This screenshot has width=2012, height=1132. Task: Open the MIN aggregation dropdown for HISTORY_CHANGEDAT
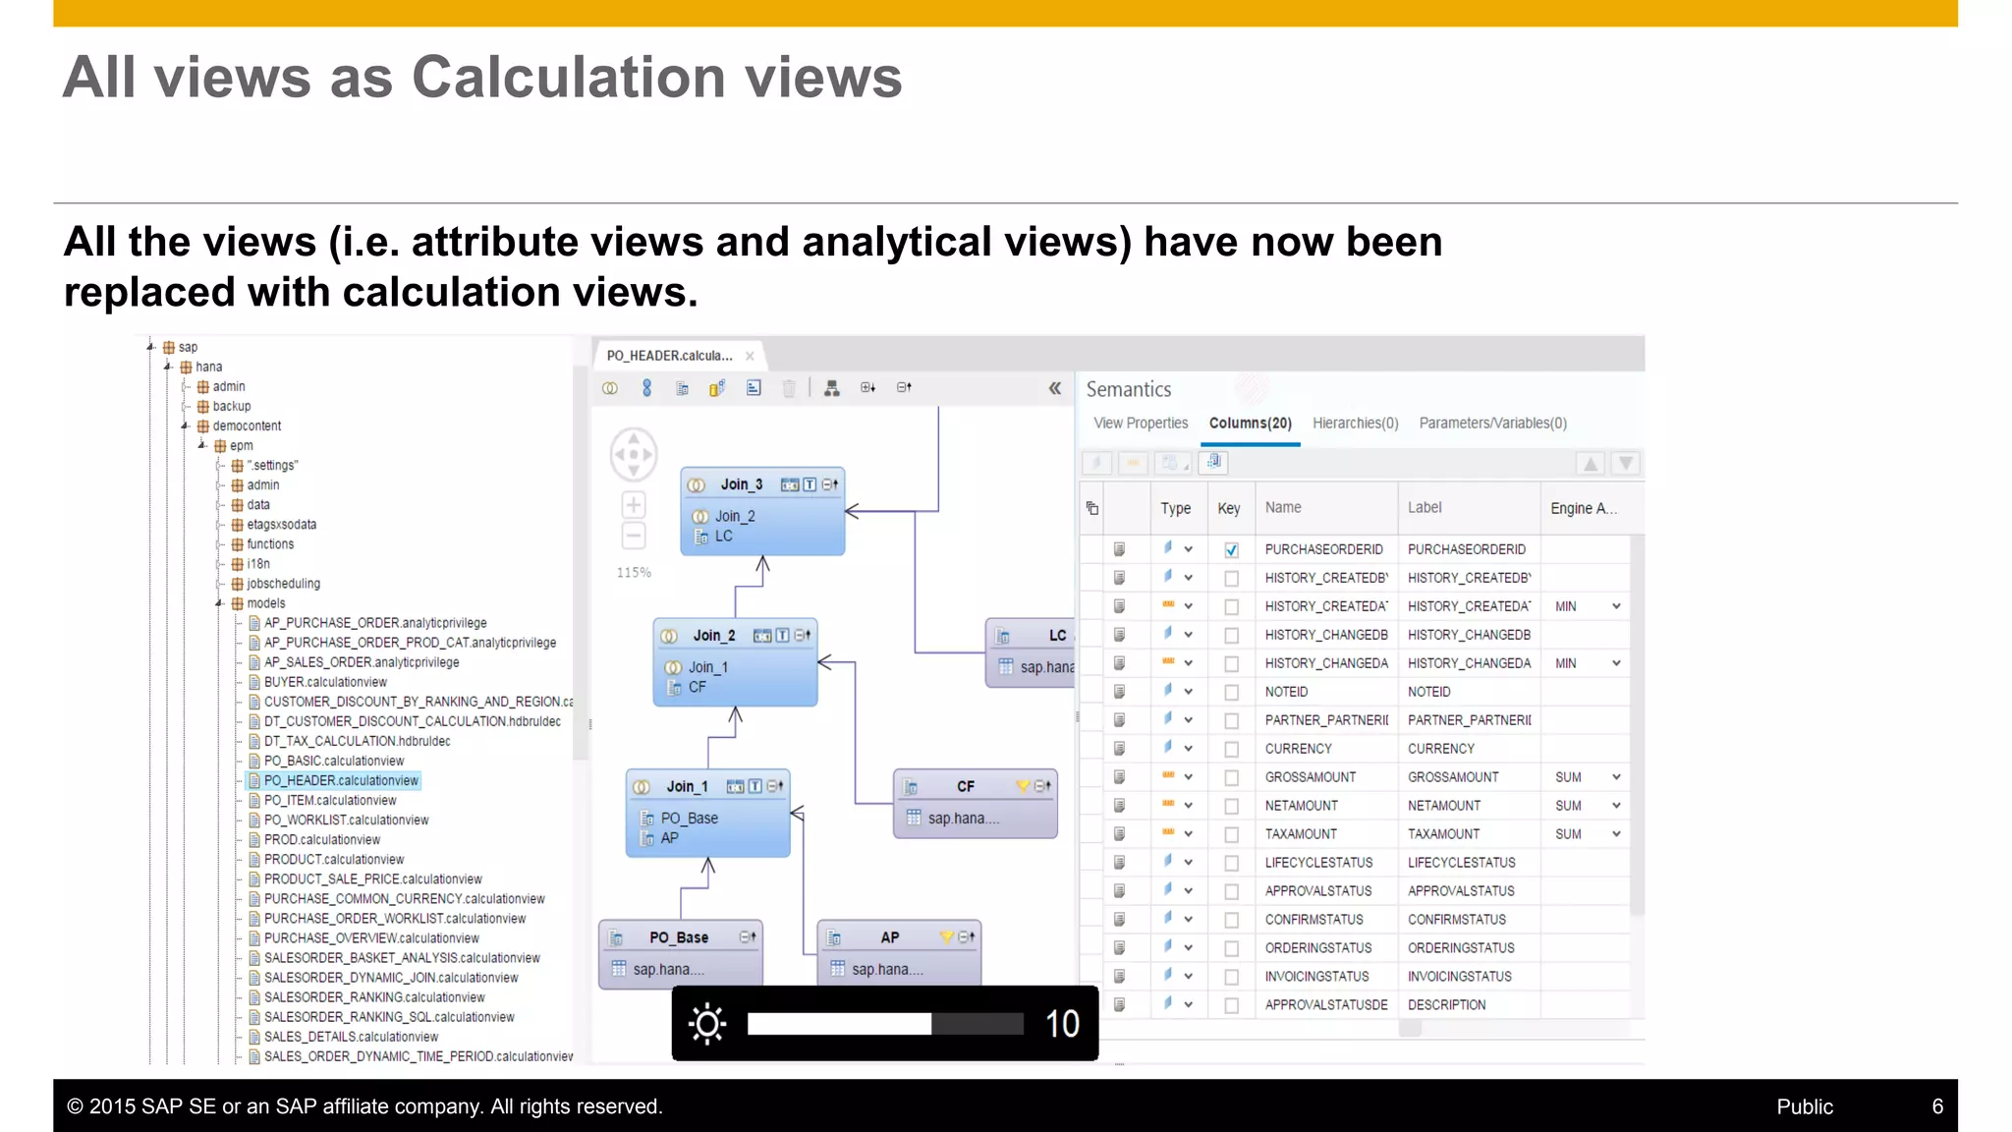click(x=1616, y=663)
